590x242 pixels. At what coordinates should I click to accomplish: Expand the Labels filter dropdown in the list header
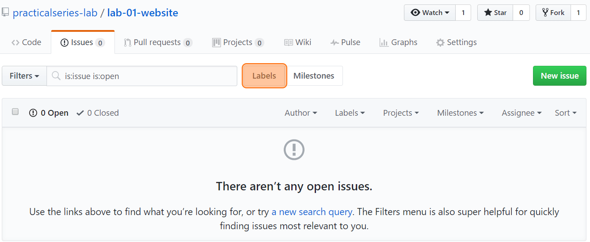pos(350,113)
